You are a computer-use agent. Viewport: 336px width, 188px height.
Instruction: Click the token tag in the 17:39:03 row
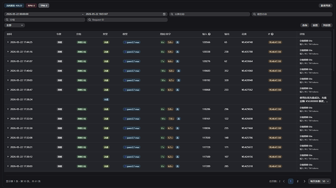click(x=59, y=81)
